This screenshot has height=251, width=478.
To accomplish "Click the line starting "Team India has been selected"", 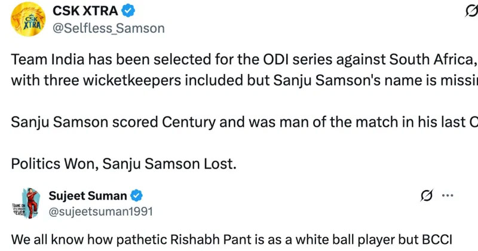I will click(239, 60).
